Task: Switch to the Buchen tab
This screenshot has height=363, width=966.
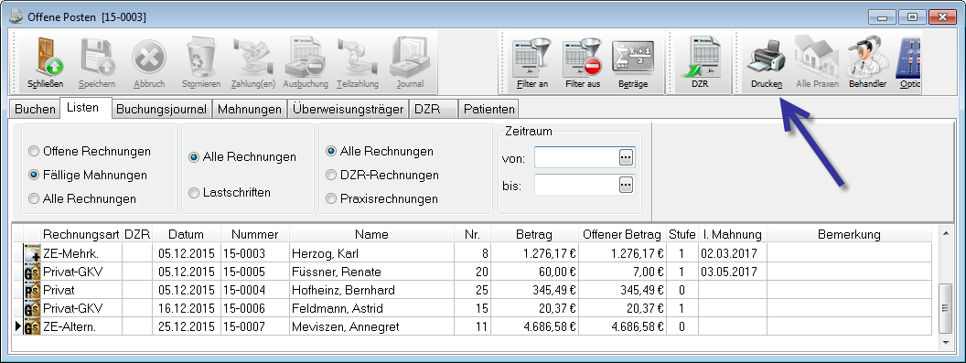Action: tap(35, 109)
